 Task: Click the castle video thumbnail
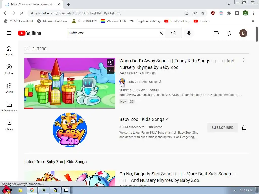(70, 83)
